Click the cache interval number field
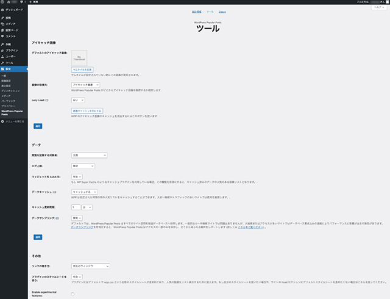The image size is (390, 299). 76,207
